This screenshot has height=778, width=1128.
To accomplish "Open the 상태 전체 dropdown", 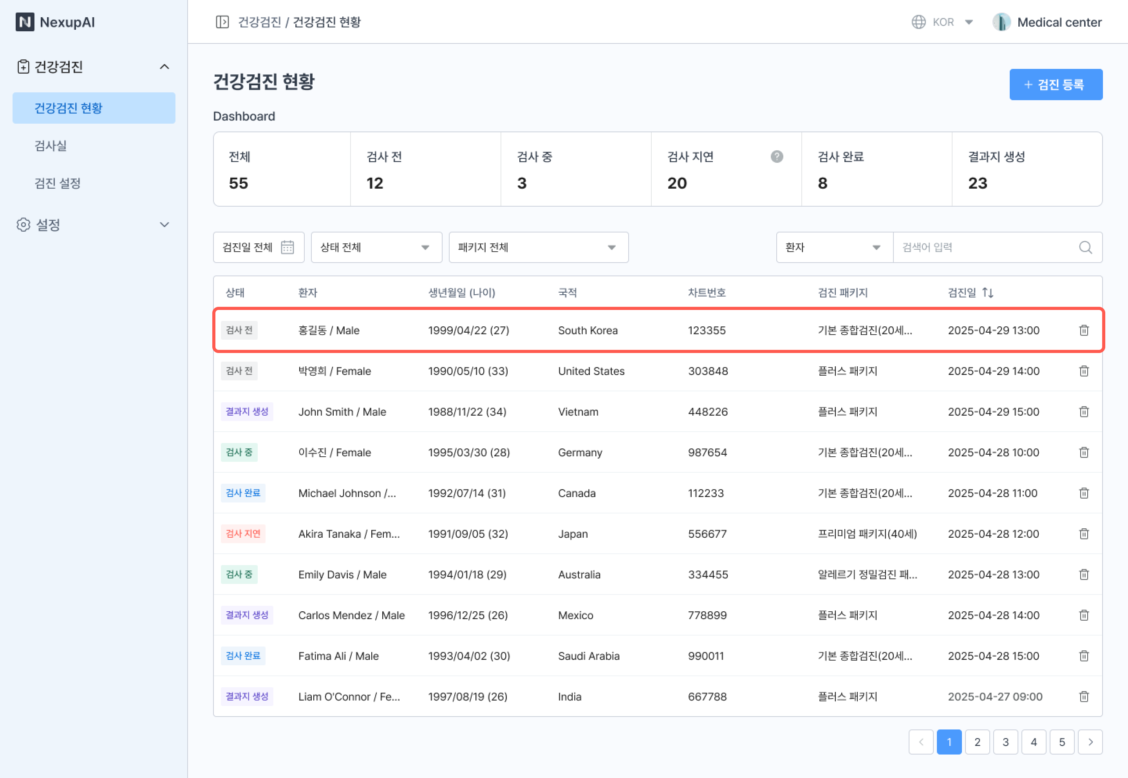I will (x=376, y=247).
